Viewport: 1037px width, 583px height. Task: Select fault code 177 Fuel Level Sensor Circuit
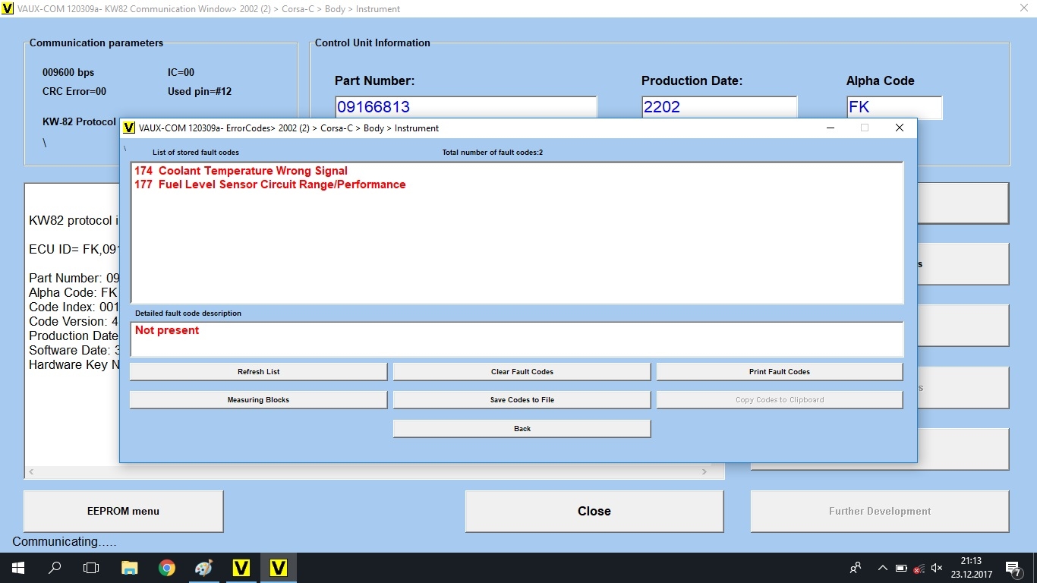pyautogui.click(x=269, y=184)
